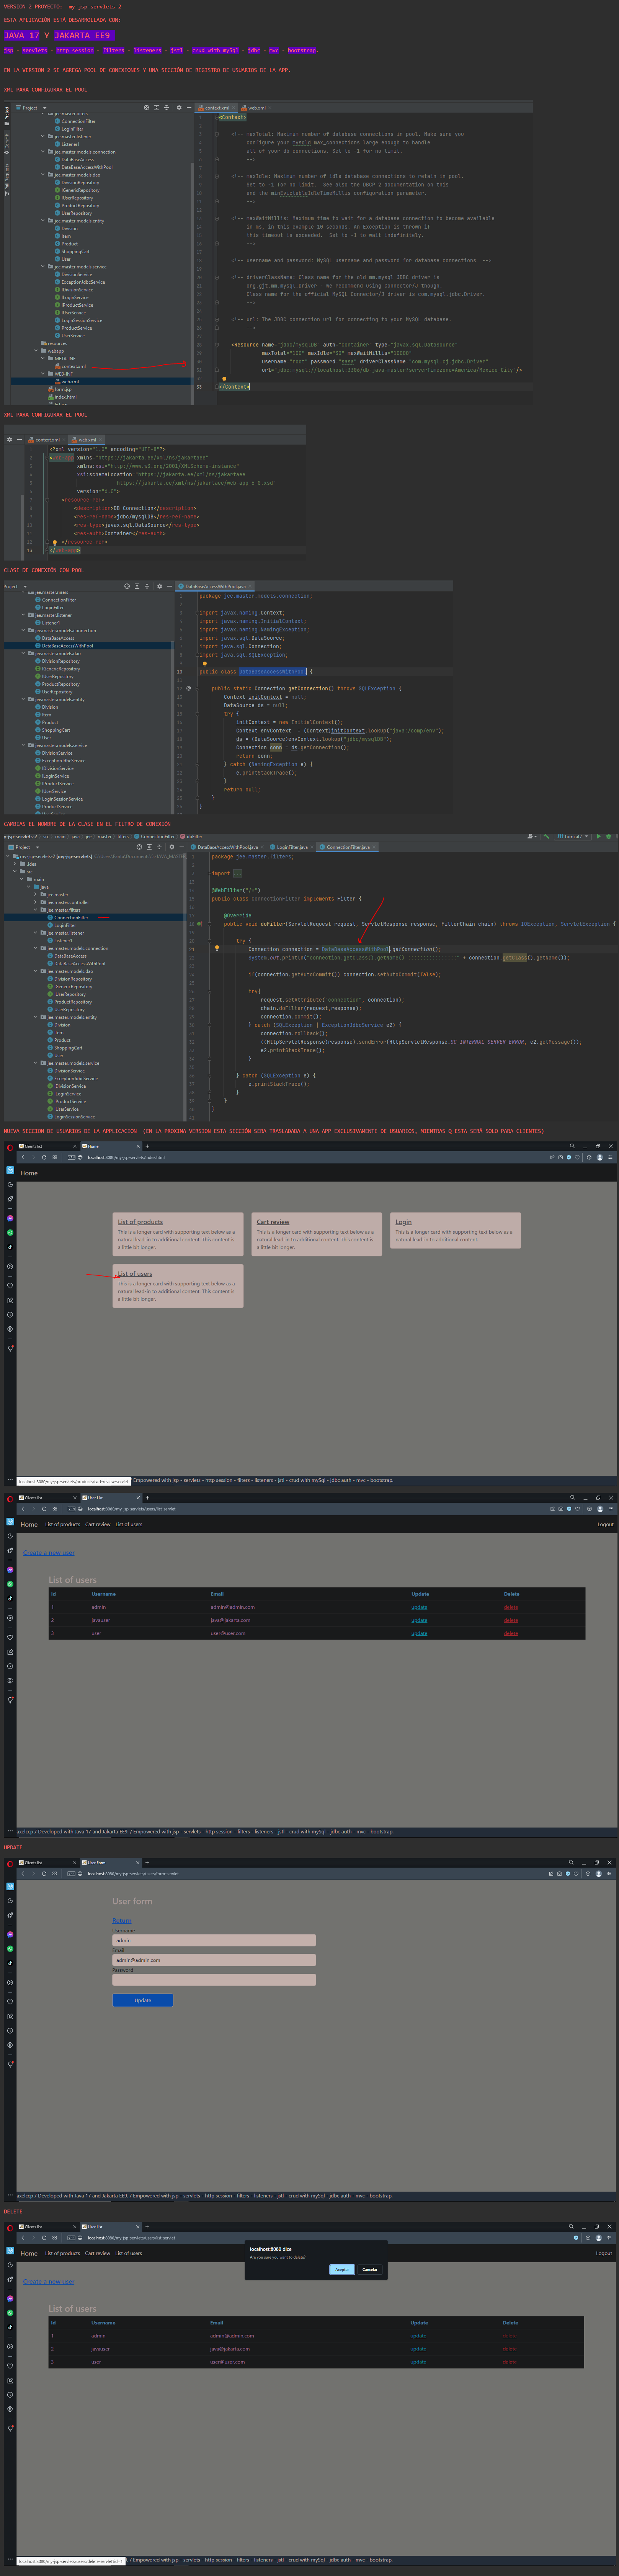
Task: Open the List of products card link on Home page
Action: [140, 1222]
